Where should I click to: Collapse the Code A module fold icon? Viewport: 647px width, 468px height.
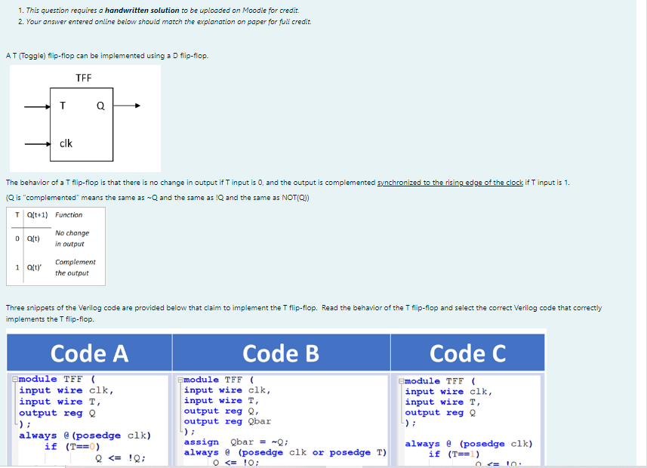click(15, 379)
